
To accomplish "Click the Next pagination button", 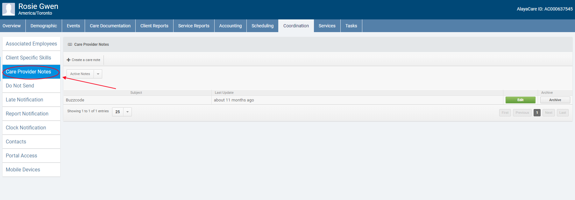I will [549, 113].
